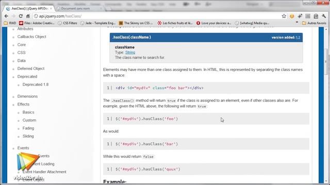Open the Custom effects subcategory
Viewport: 330px width, 185px height.
tap(29, 120)
